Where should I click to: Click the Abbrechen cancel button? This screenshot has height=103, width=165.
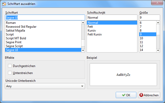149,95
